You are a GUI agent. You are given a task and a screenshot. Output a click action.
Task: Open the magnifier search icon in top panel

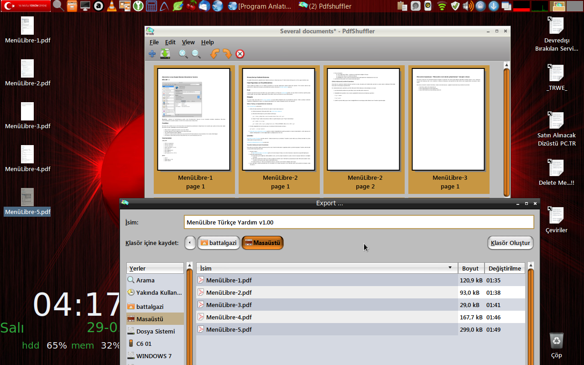coord(58,6)
